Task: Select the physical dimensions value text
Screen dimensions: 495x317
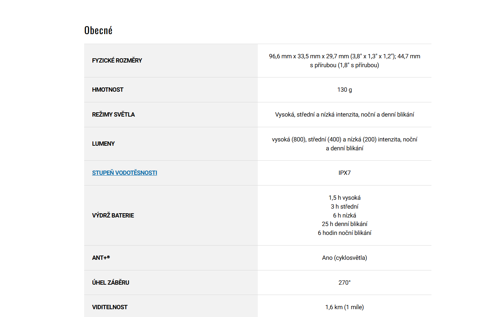Action: tap(344, 60)
